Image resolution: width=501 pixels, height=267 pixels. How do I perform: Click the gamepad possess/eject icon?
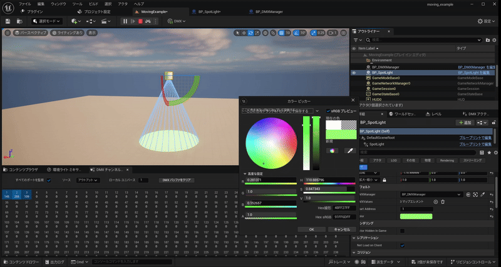[x=148, y=21]
